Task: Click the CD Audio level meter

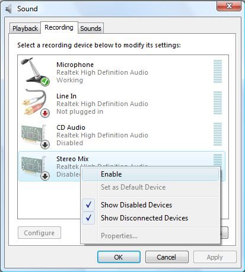Action: [x=218, y=135]
